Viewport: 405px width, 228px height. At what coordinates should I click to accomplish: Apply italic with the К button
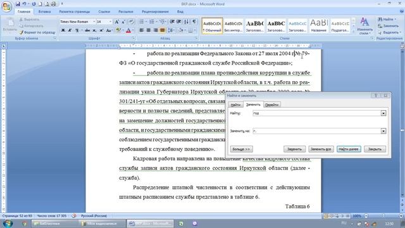tap(70, 30)
